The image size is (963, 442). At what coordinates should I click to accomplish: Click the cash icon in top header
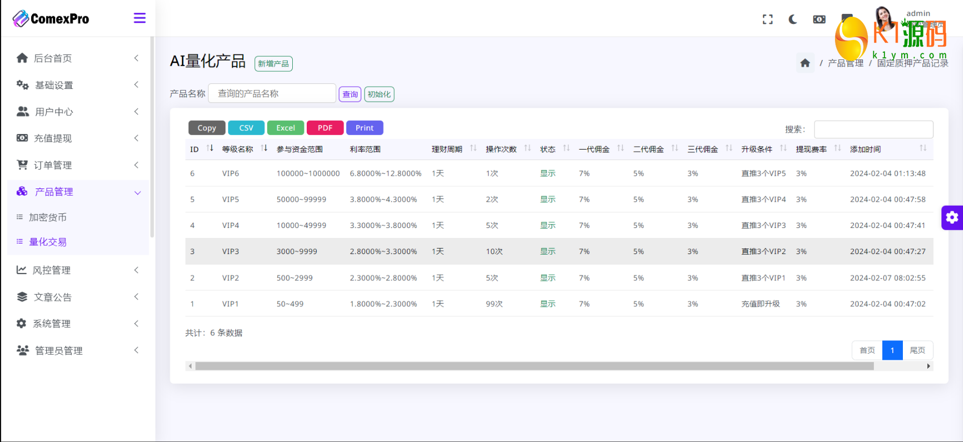819,19
